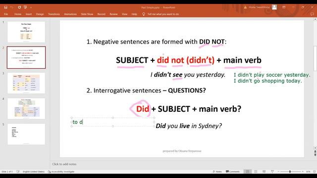The width and height of the screenshot is (317, 178).
Task: Open the Record tab
Action: 101,14
